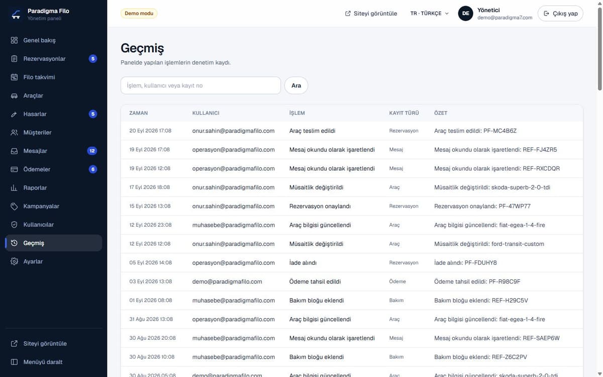Click the Mesajlar inbox icon

[x=14, y=151]
